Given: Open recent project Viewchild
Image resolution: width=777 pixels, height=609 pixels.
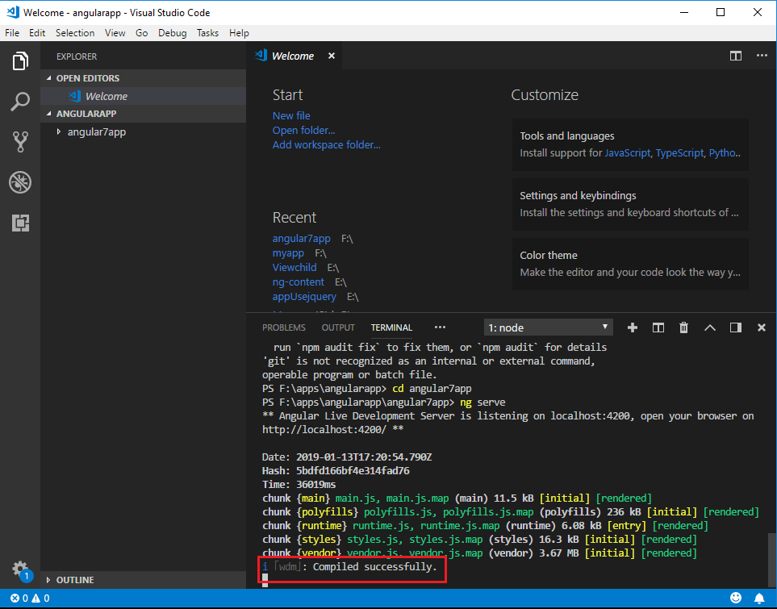Looking at the screenshot, I should pos(295,268).
